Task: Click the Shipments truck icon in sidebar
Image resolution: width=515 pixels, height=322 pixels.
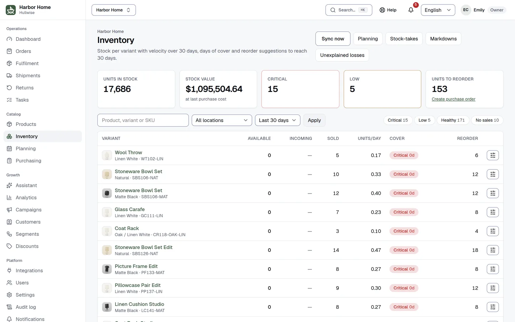Action: (x=9, y=75)
